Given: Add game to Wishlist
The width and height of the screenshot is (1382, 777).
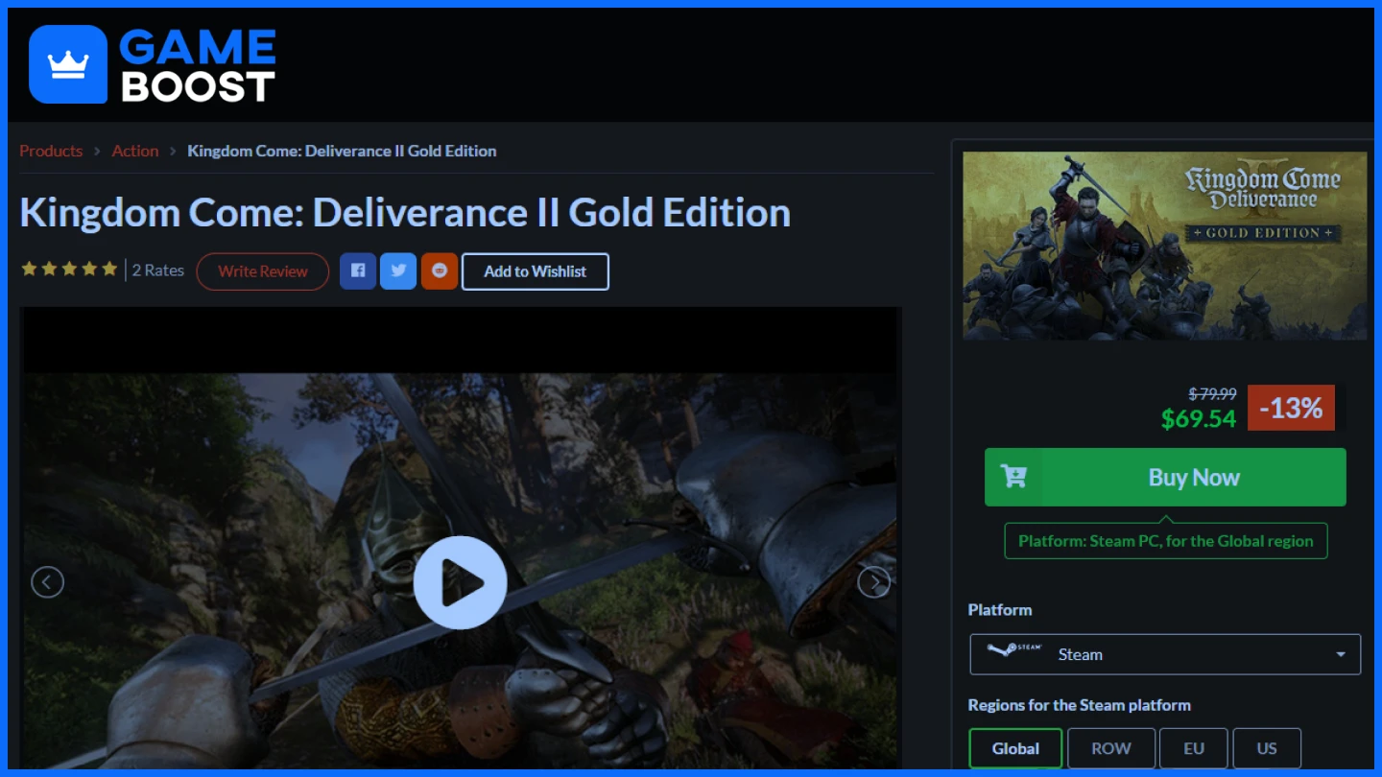Looking at the screenshot, I should click(x=536, y=271).
